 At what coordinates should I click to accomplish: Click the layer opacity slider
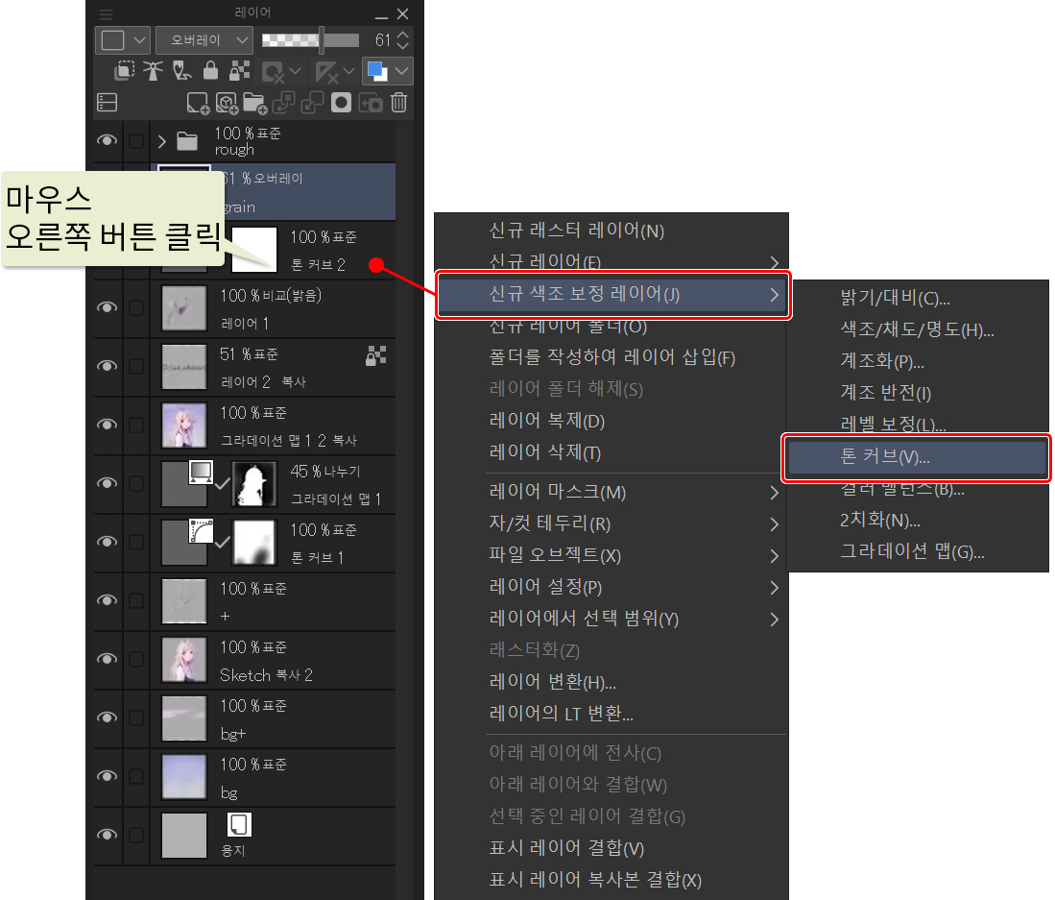click(310, 40)
